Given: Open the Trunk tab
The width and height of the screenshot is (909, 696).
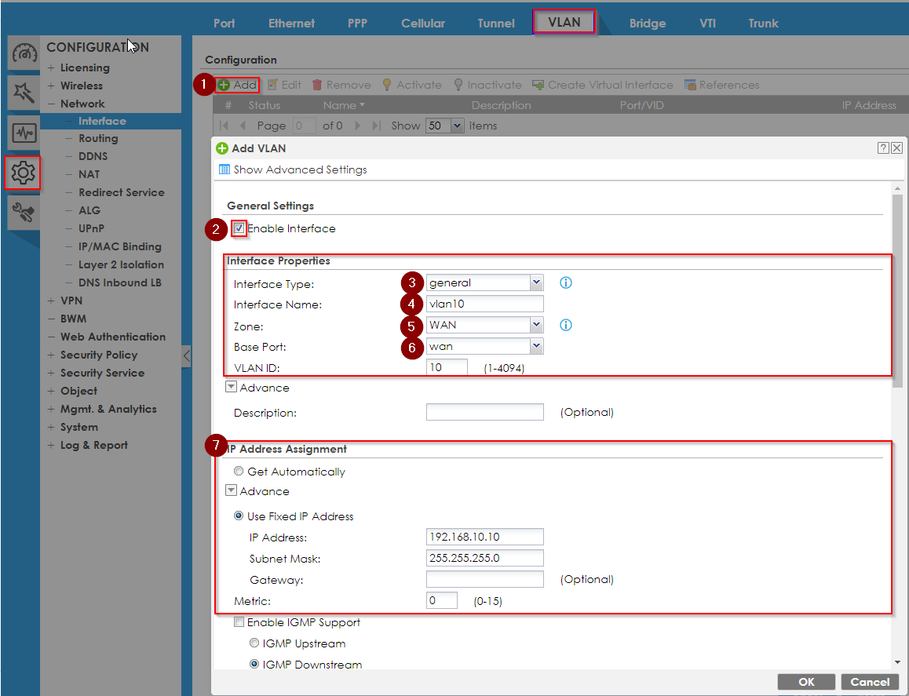Looking at the screenshot, I should click(x=762, y=23).
